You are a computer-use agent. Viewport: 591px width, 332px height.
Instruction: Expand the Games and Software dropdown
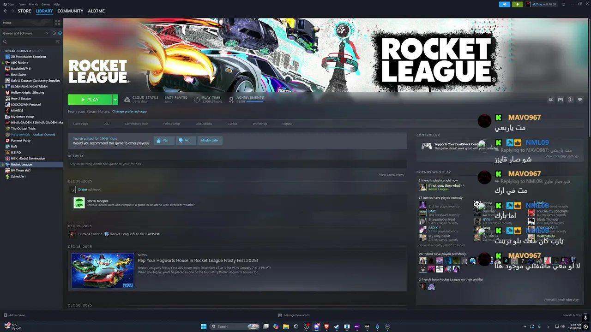[25, 33]
